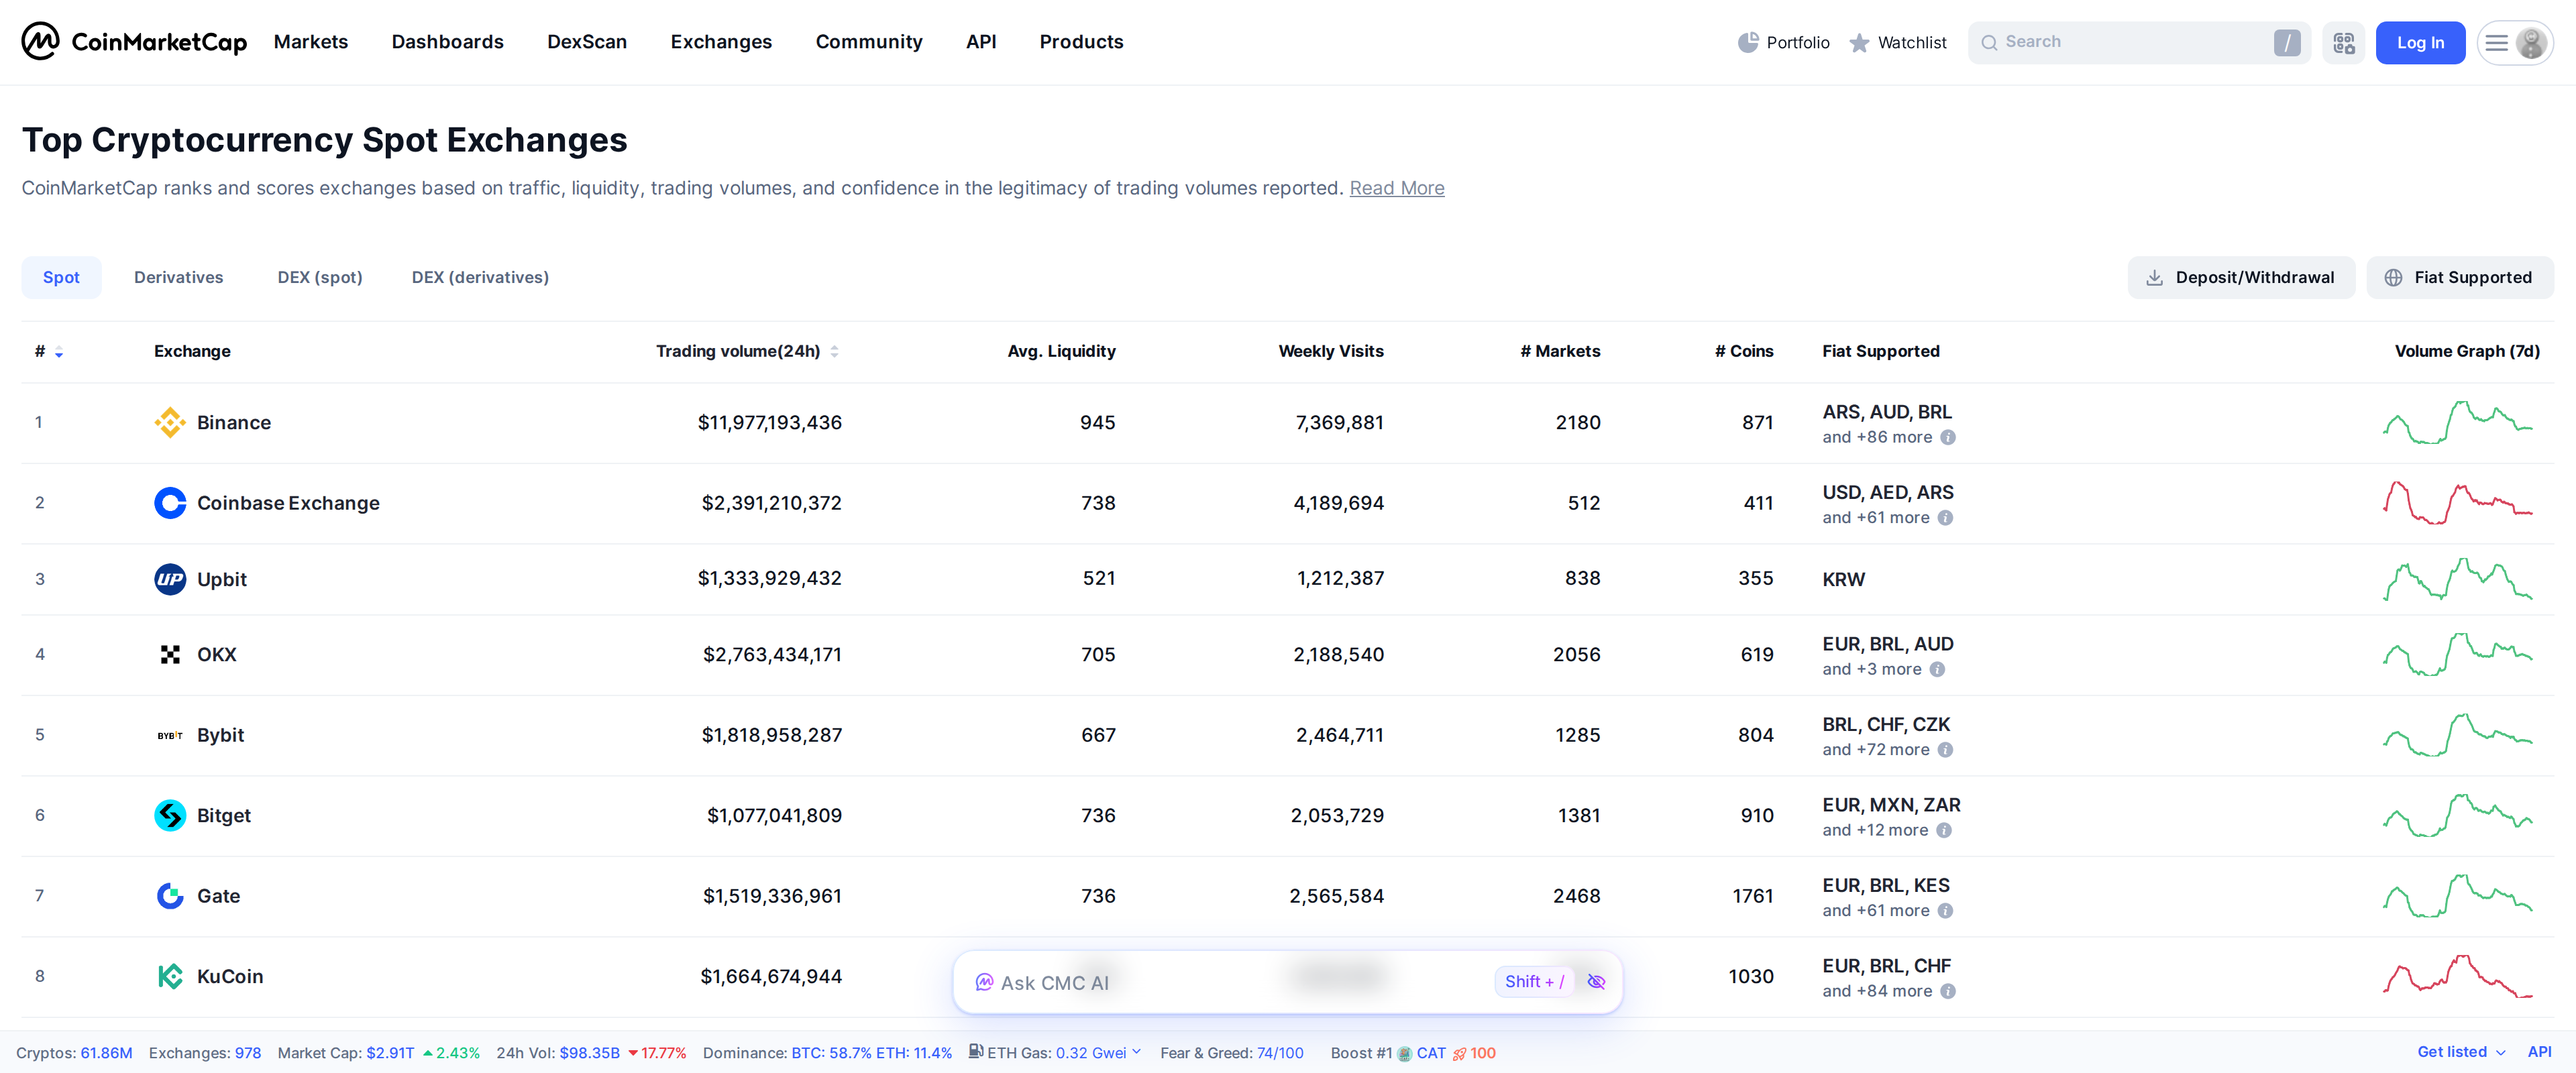Click the Log In button
The width and height of the screenshot is (2576, 1073).
point(2420,42)
